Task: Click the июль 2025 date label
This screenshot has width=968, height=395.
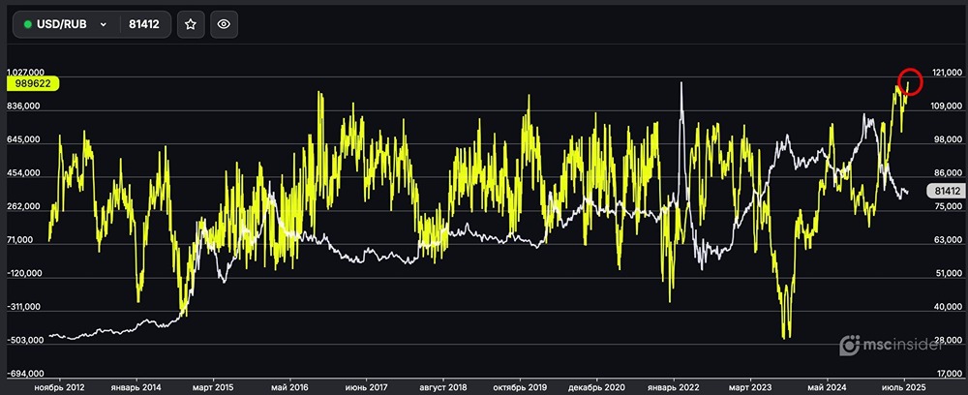Action: [904, 387]
